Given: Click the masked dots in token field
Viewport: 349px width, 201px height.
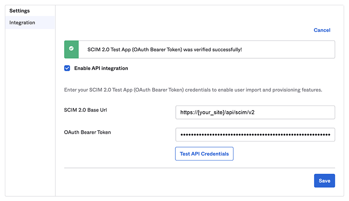Looking at the screenshot, I should pyautogui.click(x=255, y=135).
